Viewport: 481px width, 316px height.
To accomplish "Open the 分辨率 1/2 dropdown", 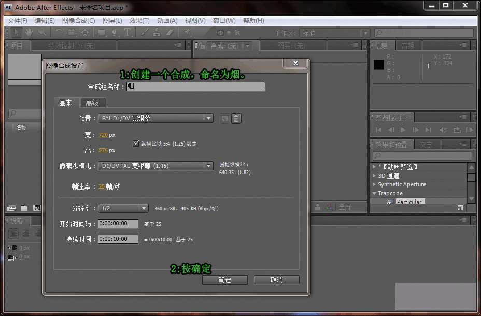I will pos(123,208).
